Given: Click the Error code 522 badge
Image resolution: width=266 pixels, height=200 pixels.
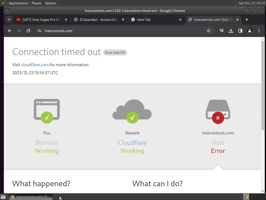Looking at the screenshot, I should pyautogui.click(x=115, y=53).
